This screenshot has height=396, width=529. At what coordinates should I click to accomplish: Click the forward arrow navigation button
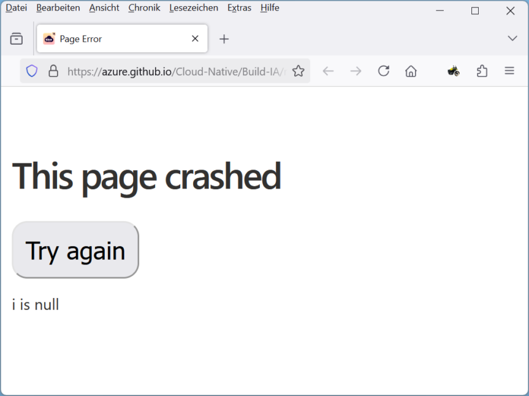pos(356,71)
